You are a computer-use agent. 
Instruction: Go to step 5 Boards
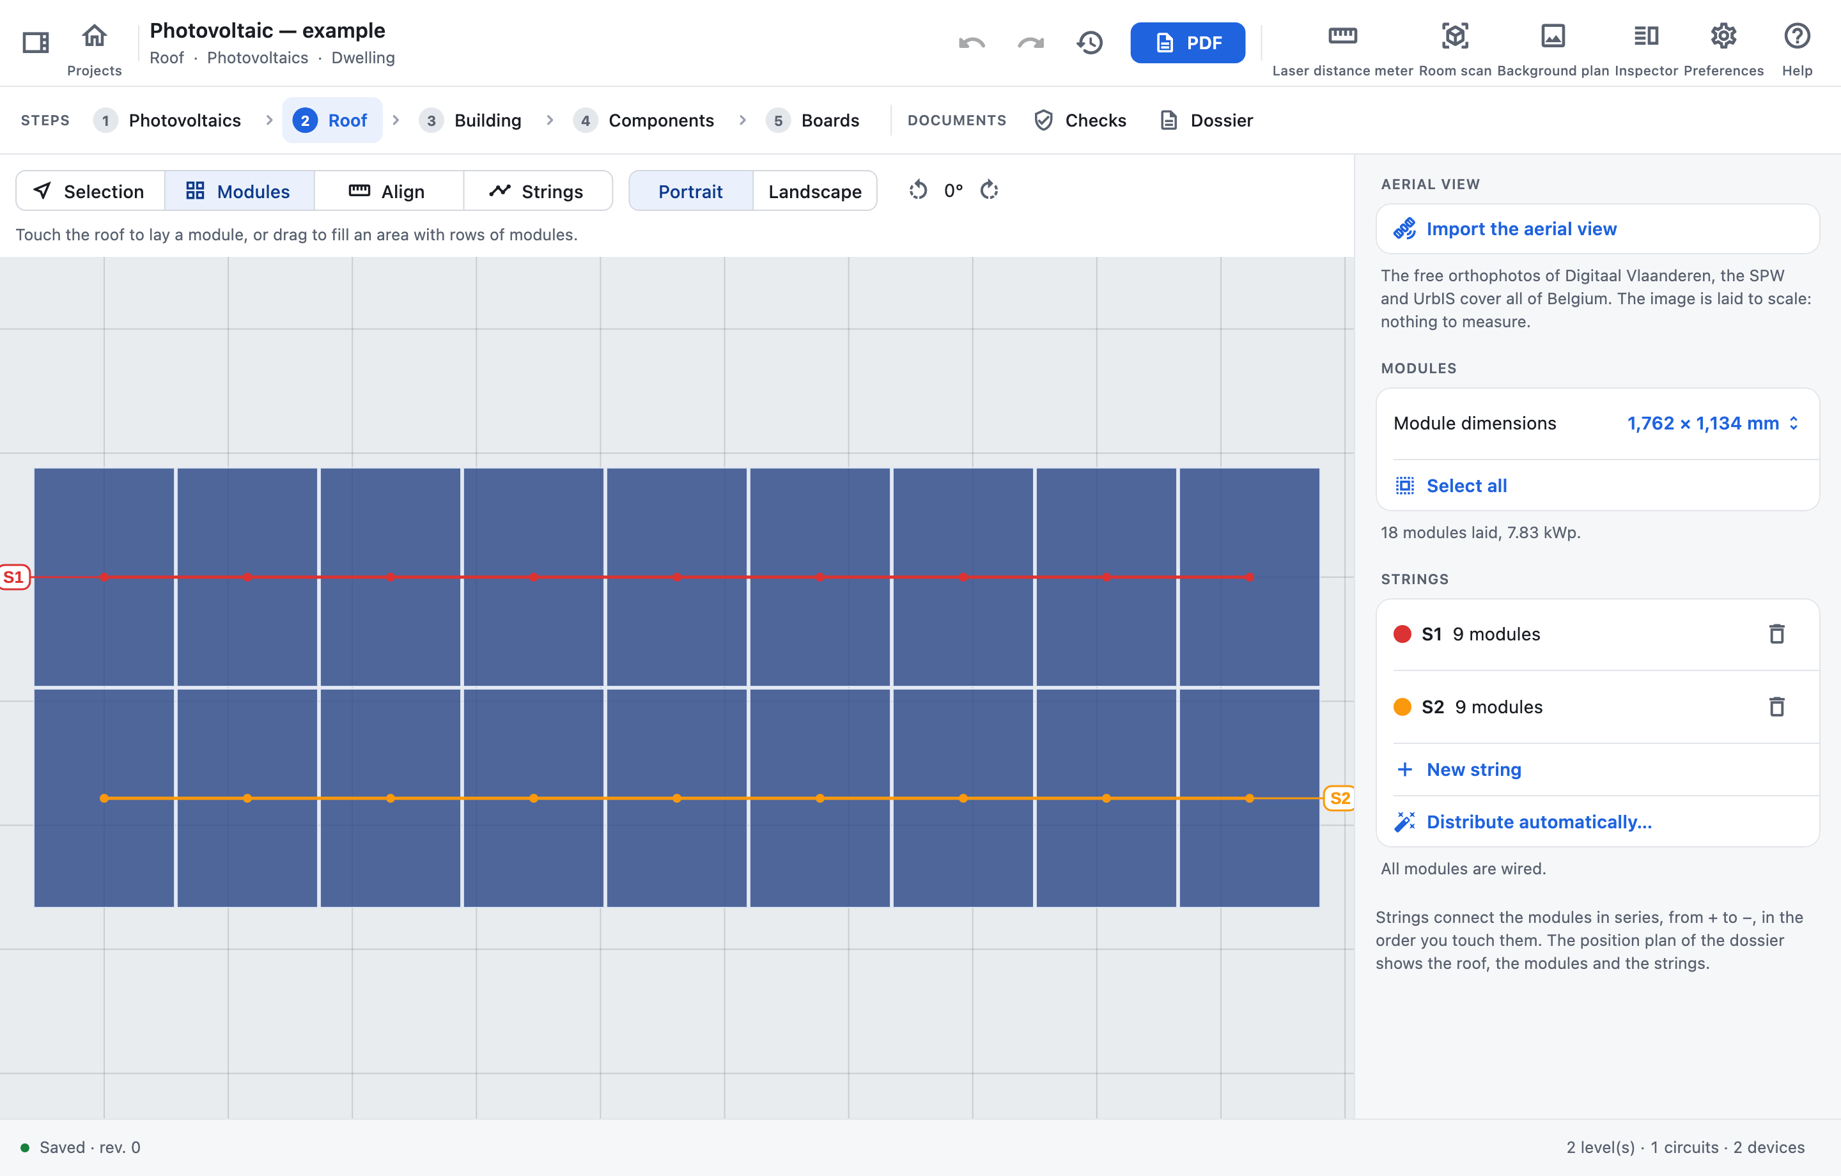pyautogui.click(x=812, y=120)
